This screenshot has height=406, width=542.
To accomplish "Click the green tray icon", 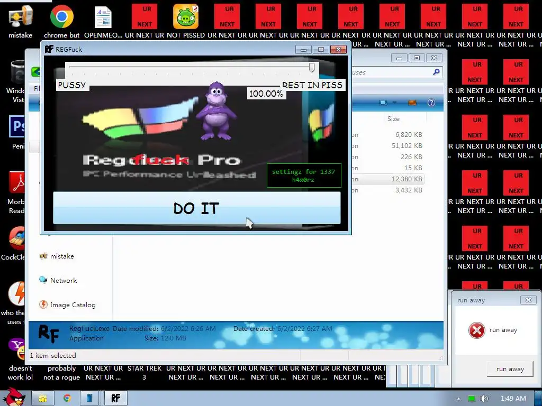I will 471,399.
